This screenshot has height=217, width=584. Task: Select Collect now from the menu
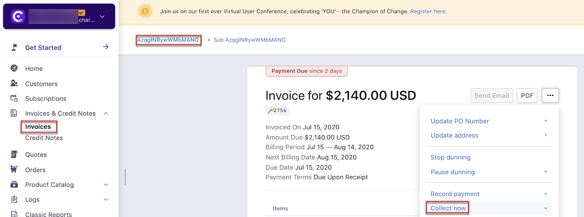[x=448, y=208]
